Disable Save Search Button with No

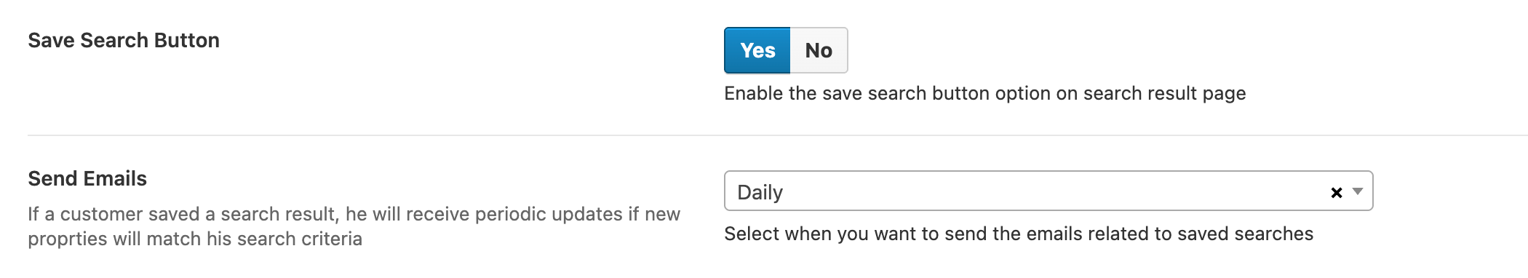(819, 50)
